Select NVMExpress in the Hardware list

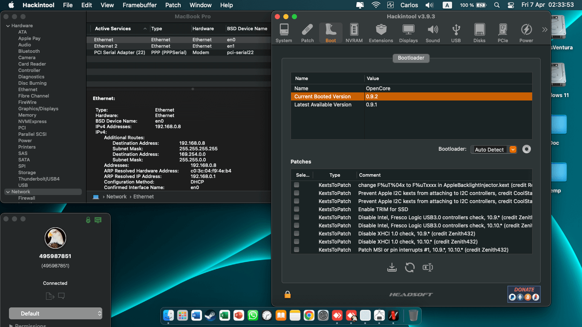click(32, 121)
